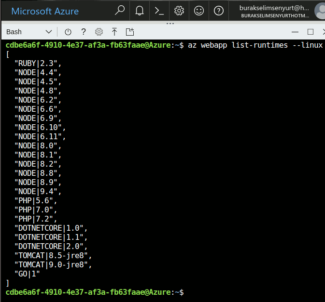Toggle the Cloud Shell console icon
Image resolution: width=325 pixels, height=302 pixels.
[159, 11]
